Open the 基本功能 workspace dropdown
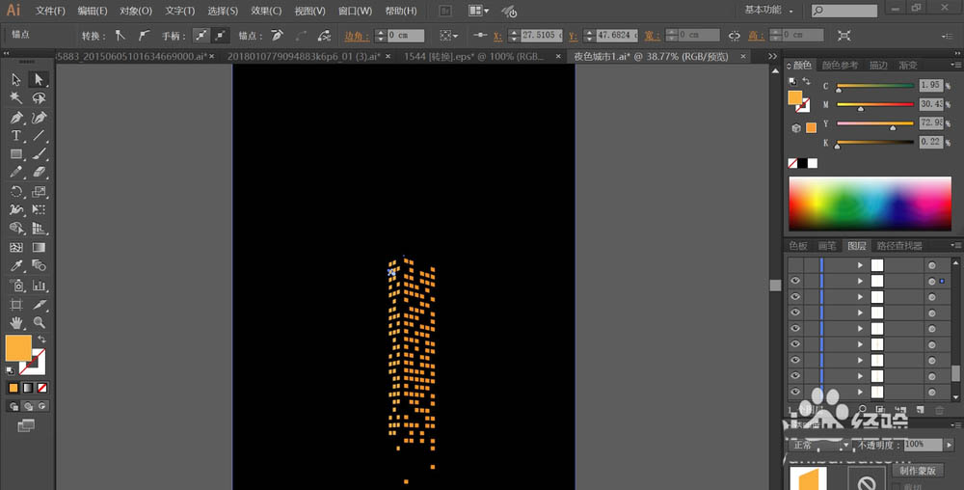The image size is (964, 490). (768, 11)
